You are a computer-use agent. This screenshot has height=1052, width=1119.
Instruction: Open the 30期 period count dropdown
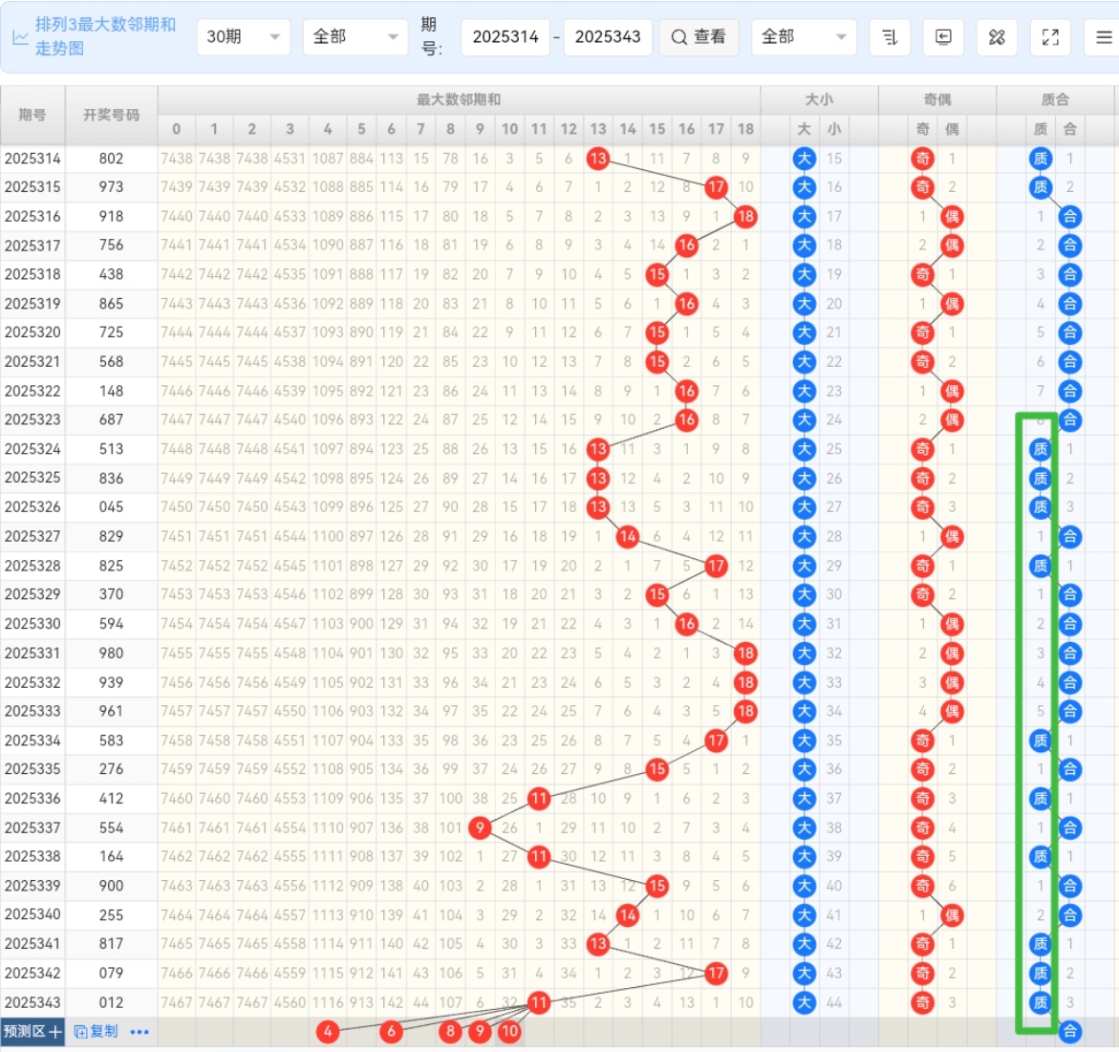click(x=244, y=37)
